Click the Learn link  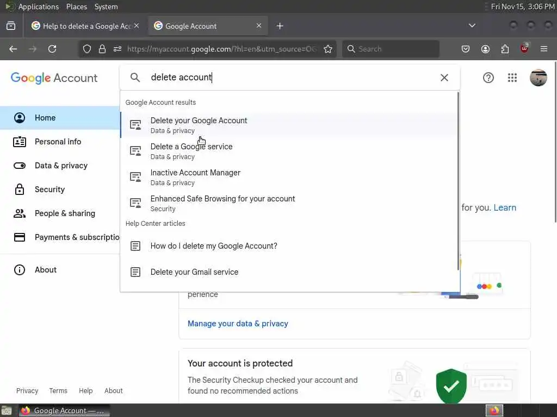pos(505,208)
